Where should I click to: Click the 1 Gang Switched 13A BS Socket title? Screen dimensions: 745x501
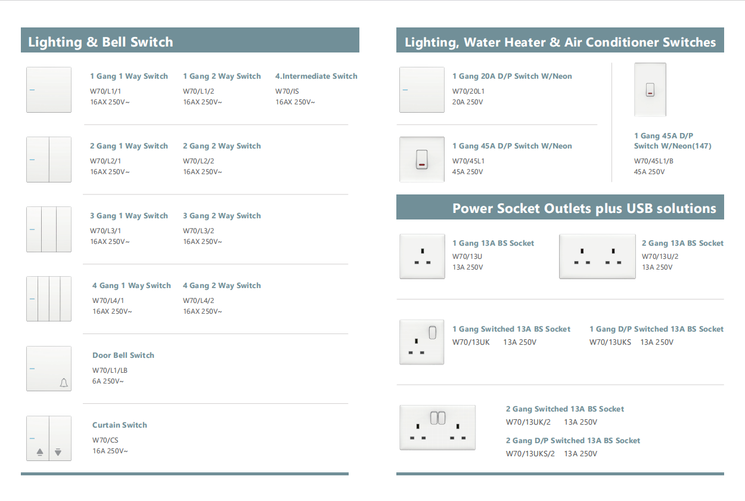coord(511,329)
